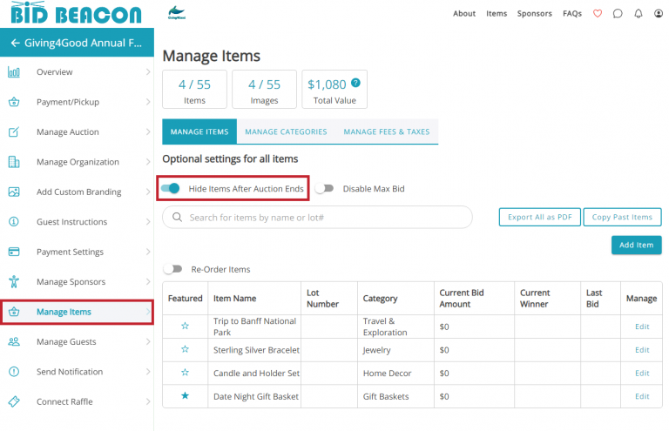This screenshot has height=431, width=669.
Task: Click the Bid Beacon logo
Action: pos(76,13)
